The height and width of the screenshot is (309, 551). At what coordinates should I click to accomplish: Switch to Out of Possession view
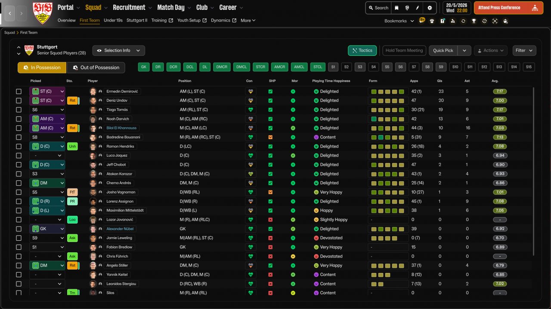pyautogui.click(x=96, y=68)
